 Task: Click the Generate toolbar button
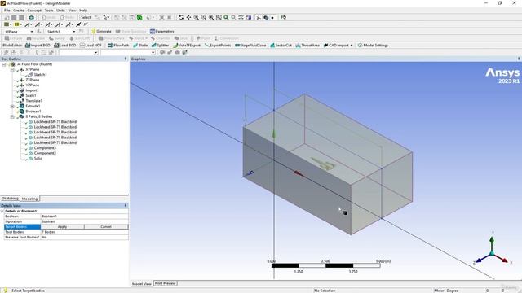click(x=101, y=31)
